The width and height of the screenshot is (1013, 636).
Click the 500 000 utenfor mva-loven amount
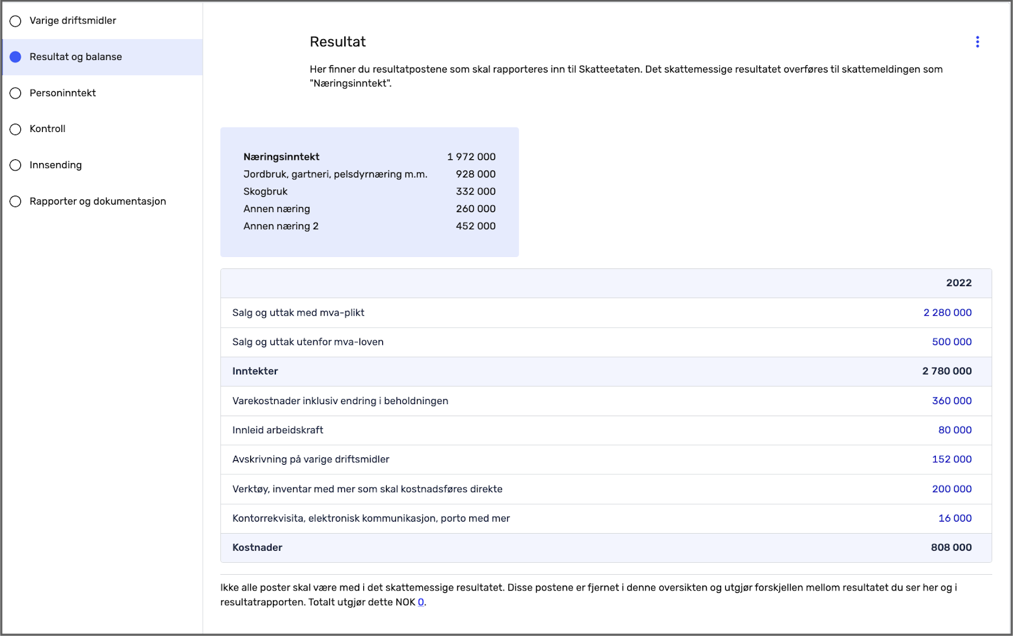point(952,342)
